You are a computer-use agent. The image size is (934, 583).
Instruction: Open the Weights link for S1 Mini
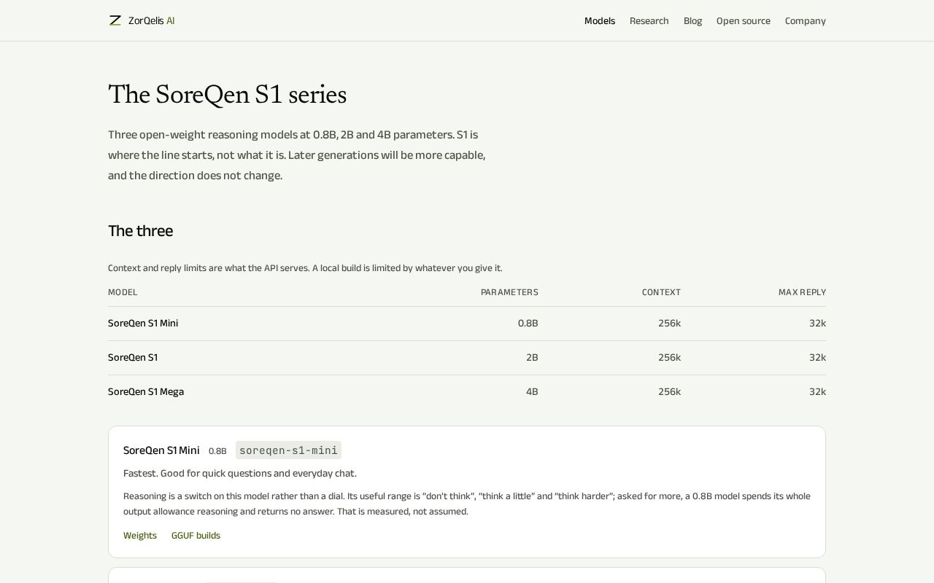pos(140,536)
